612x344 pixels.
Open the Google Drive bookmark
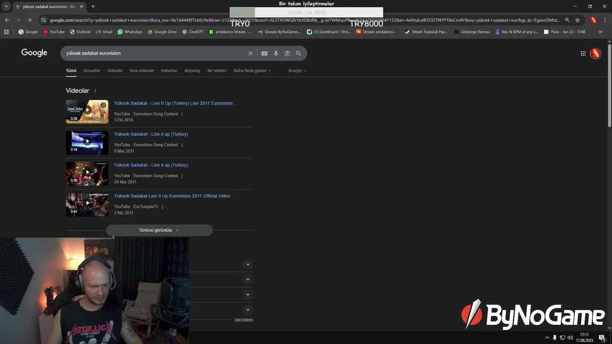[162, 32]
